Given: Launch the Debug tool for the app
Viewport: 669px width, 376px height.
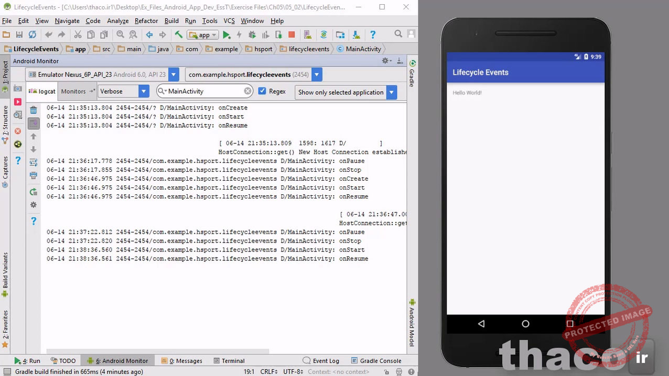Looking at the screenshot, I should (x=251, y=35).
